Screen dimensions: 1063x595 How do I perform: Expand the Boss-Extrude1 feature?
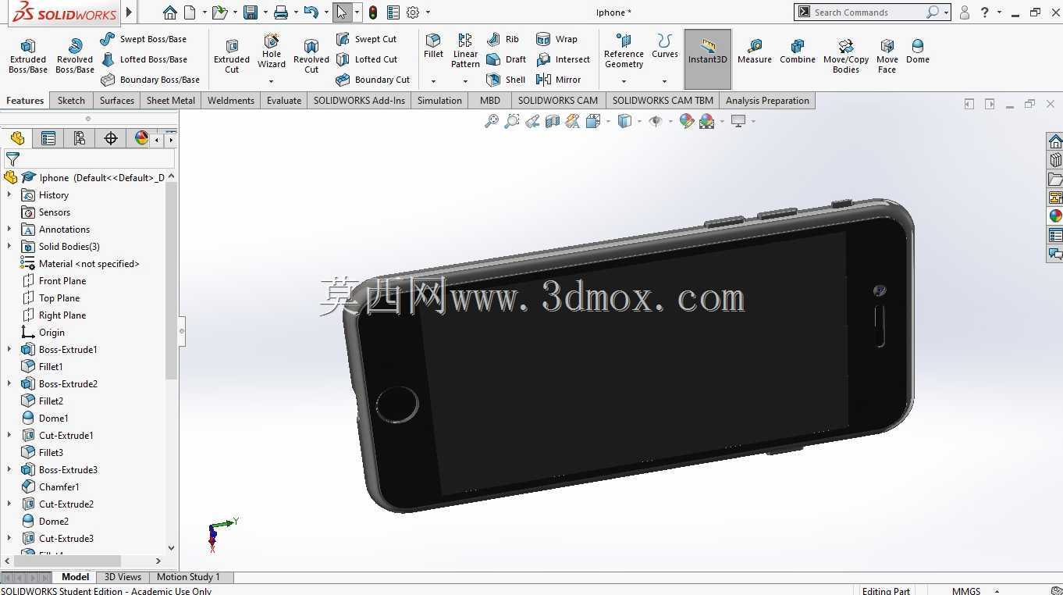point(9,349)
